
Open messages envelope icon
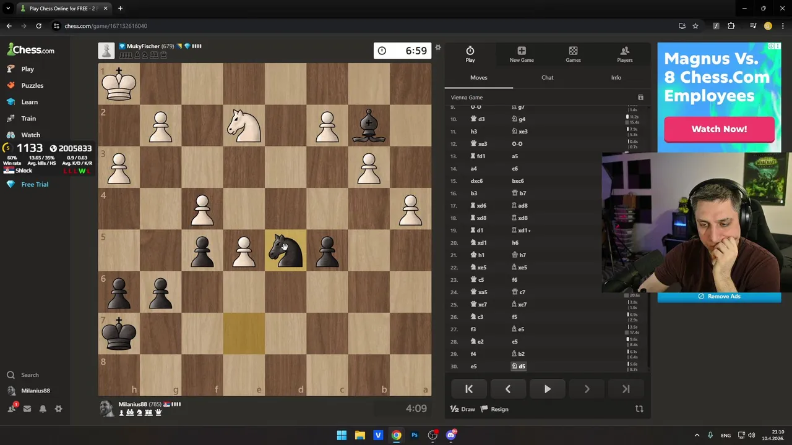(27, 409)
